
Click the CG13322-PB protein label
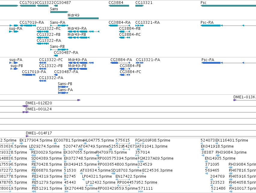pyautogui.click(x=51, y=66)
